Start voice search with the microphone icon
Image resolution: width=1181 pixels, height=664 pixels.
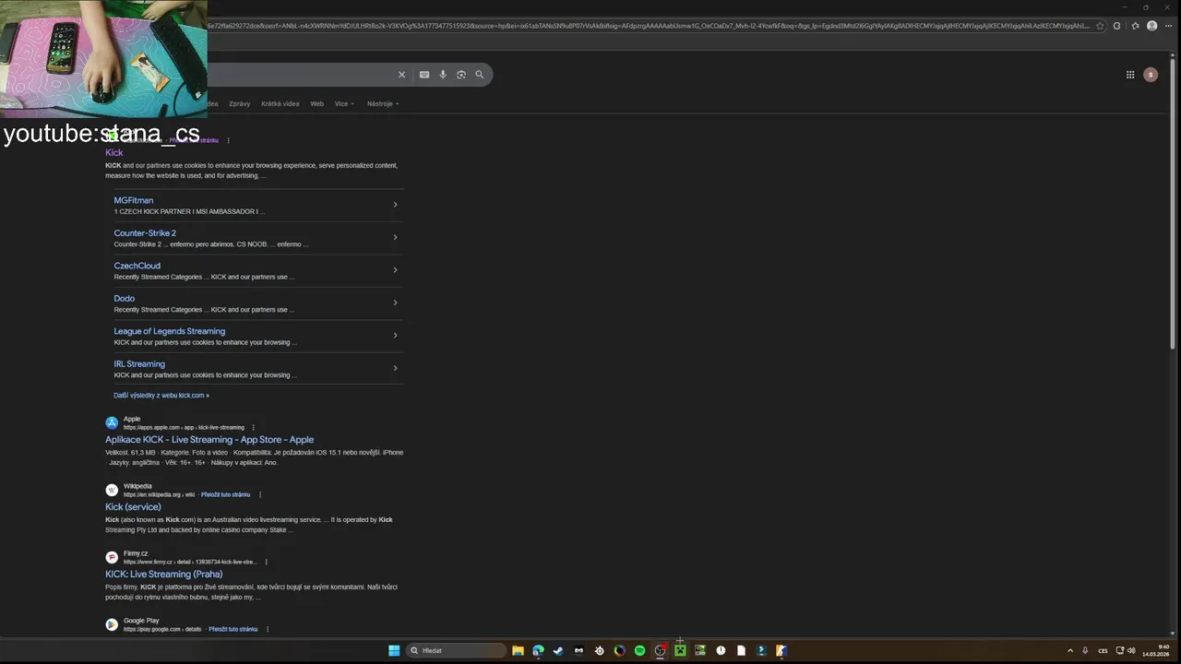443,75
